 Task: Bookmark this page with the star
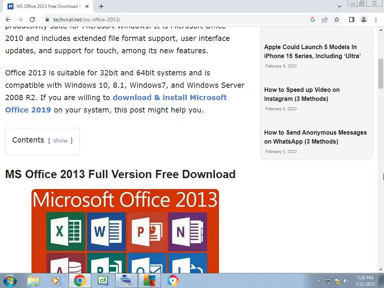(337, 19)
